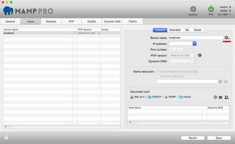Select Extended host sub-tab
235x144 pixels.
pyautogui.click(x=175, y=30)
